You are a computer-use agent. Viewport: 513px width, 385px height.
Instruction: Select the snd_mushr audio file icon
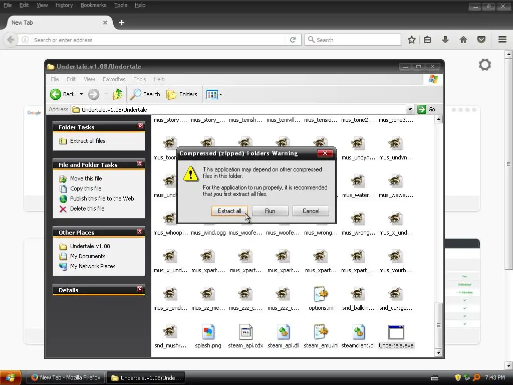click(170, 332)
